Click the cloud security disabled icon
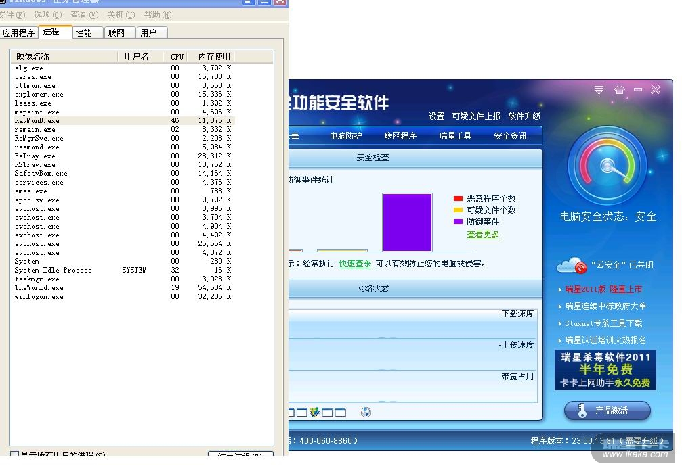This screenshot has width=682, height=468. (x=571, y=265)
